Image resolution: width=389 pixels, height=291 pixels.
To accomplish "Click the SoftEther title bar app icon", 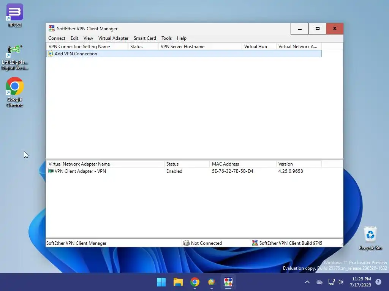I will point(52,28).
